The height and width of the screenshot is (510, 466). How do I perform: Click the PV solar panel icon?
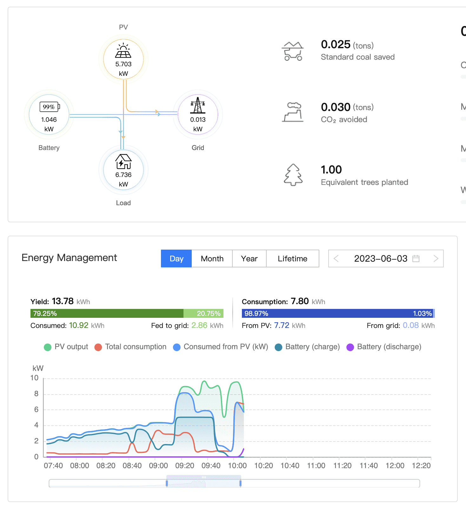click(x=123, y=51)
